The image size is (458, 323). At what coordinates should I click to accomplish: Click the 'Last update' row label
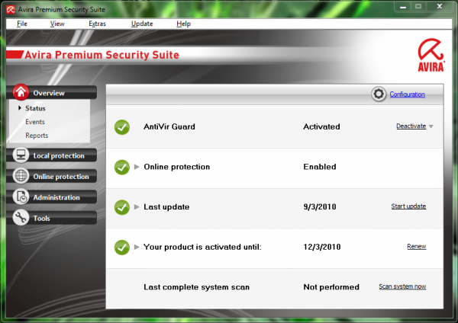tap(166, 207)
